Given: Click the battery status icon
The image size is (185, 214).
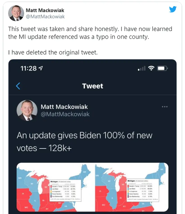Looking at the screenshot, I should 163,69.
